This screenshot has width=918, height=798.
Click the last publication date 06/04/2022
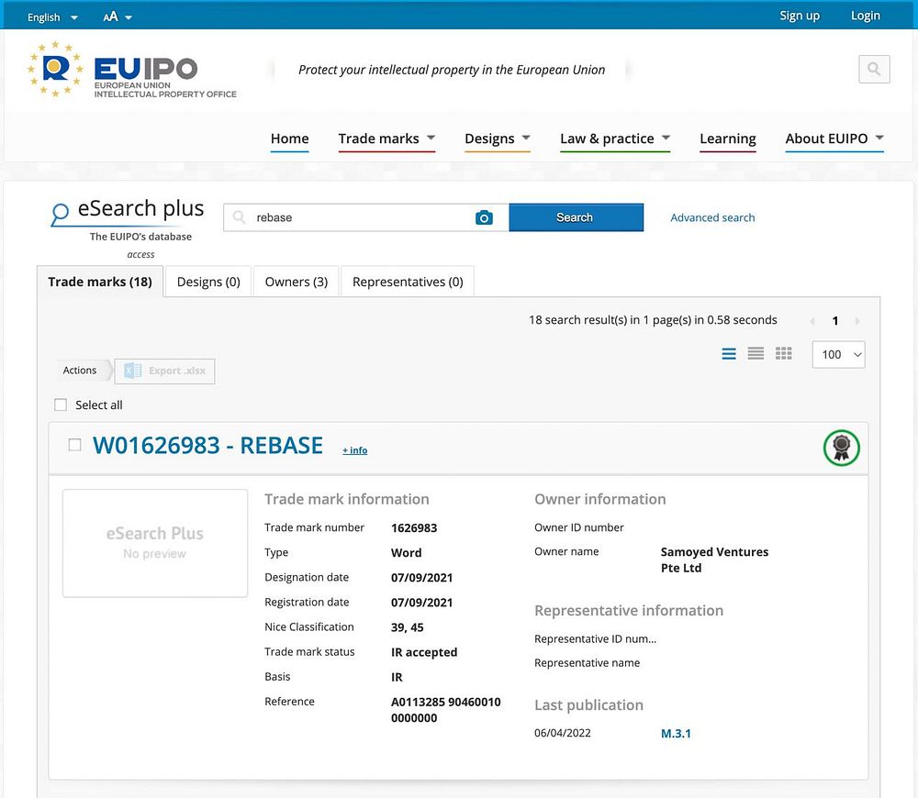562,733
